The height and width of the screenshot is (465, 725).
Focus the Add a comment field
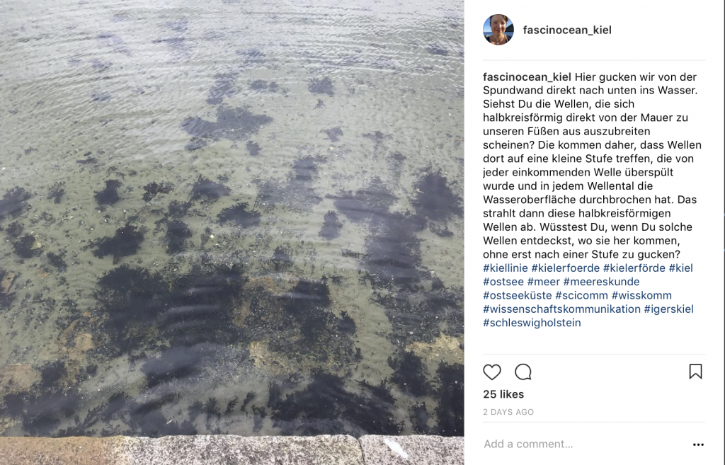[584, 444]
